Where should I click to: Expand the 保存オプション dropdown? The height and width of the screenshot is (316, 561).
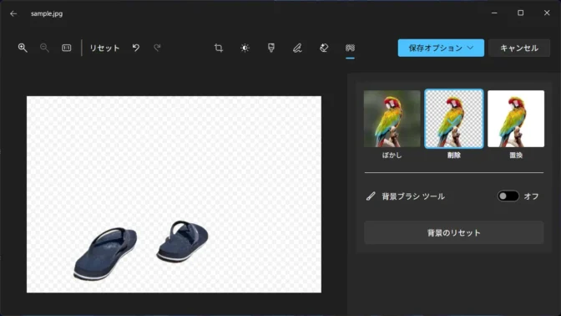[441, 48]
